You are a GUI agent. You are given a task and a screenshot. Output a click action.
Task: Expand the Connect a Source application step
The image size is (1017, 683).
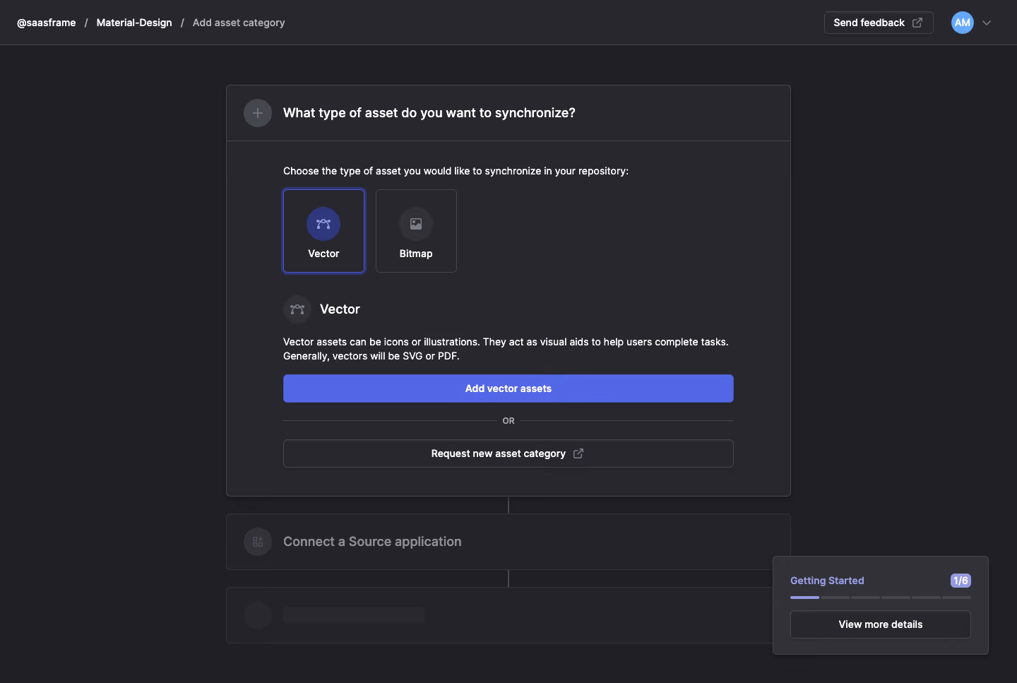click(509, 542)
